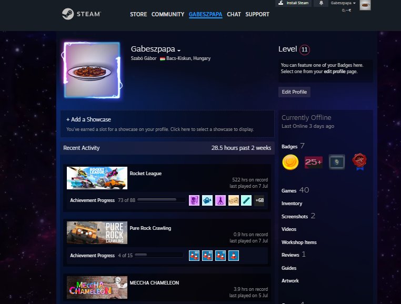The height and width of the screenshot is (304, 401).
Task: Click the second Pure Rock Crawling cone achievement
Action: pyautogui.click(x=207, y=256)
